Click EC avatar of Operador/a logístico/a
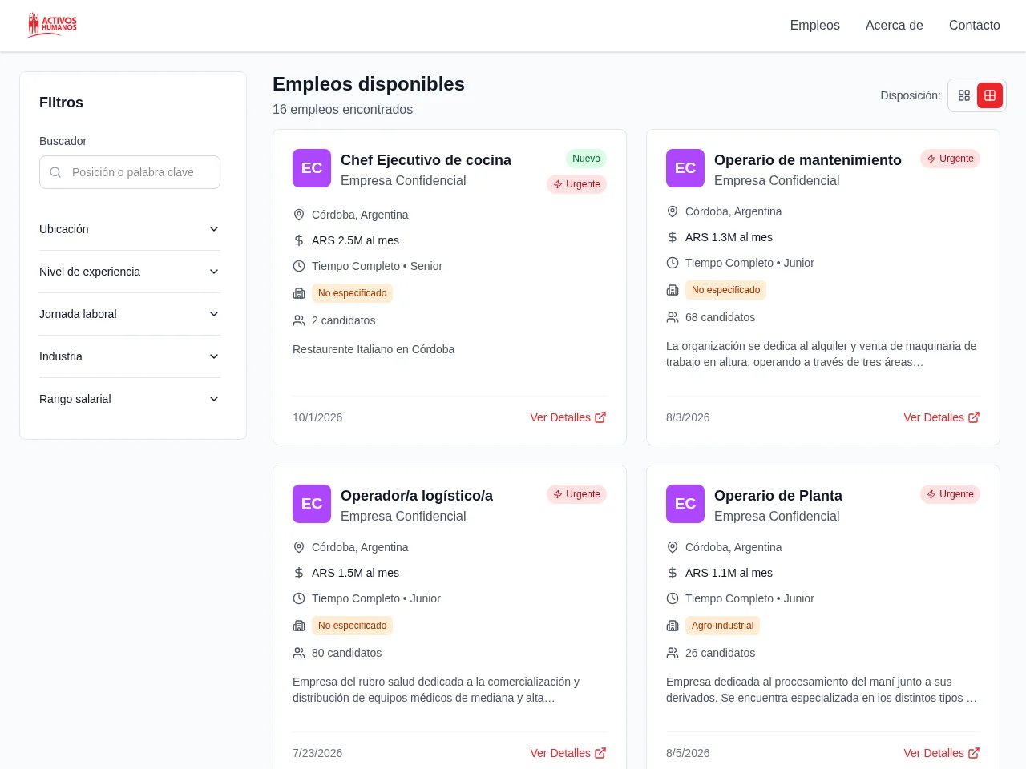The width and height of the screenshot is (1026, 769). click(x=312, y=504)
